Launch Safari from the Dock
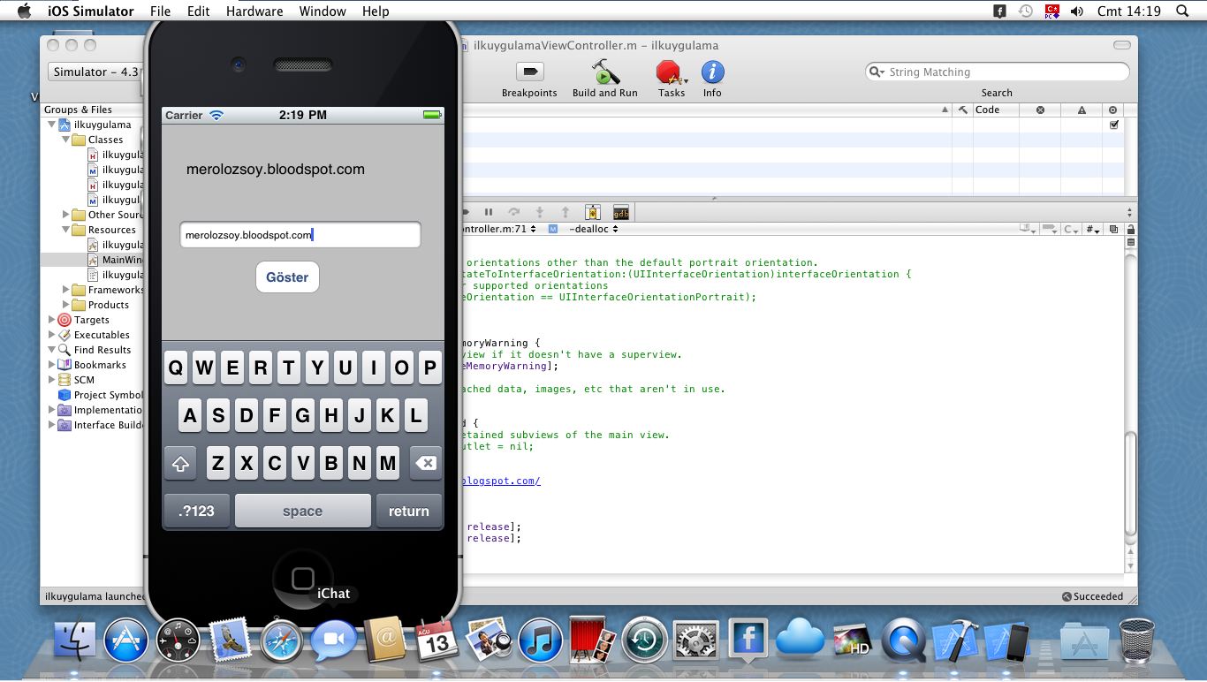 click(x=281, y=640)
